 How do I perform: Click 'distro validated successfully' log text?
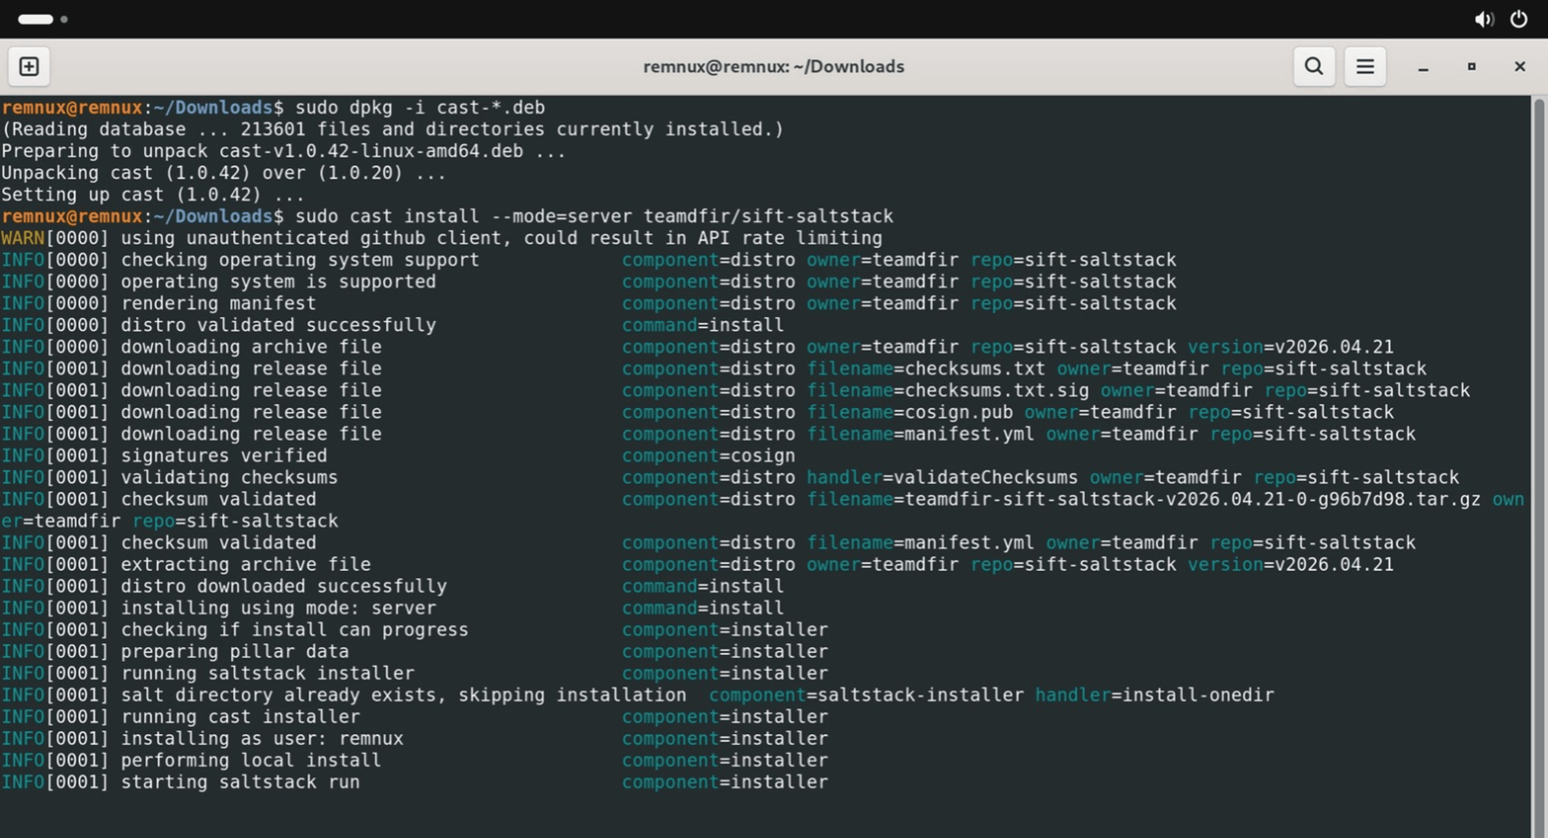278,325
